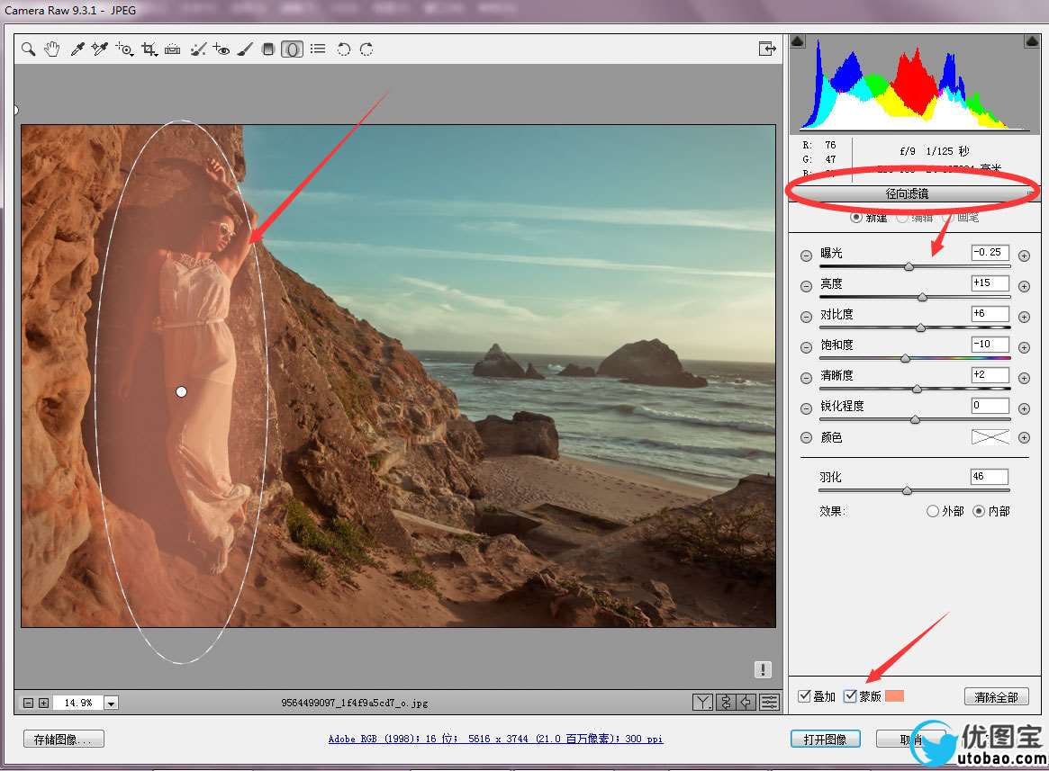This screenshot has height=771, width=1049.
Task: Select the radial filter center pin
Action: click(181, 392)
